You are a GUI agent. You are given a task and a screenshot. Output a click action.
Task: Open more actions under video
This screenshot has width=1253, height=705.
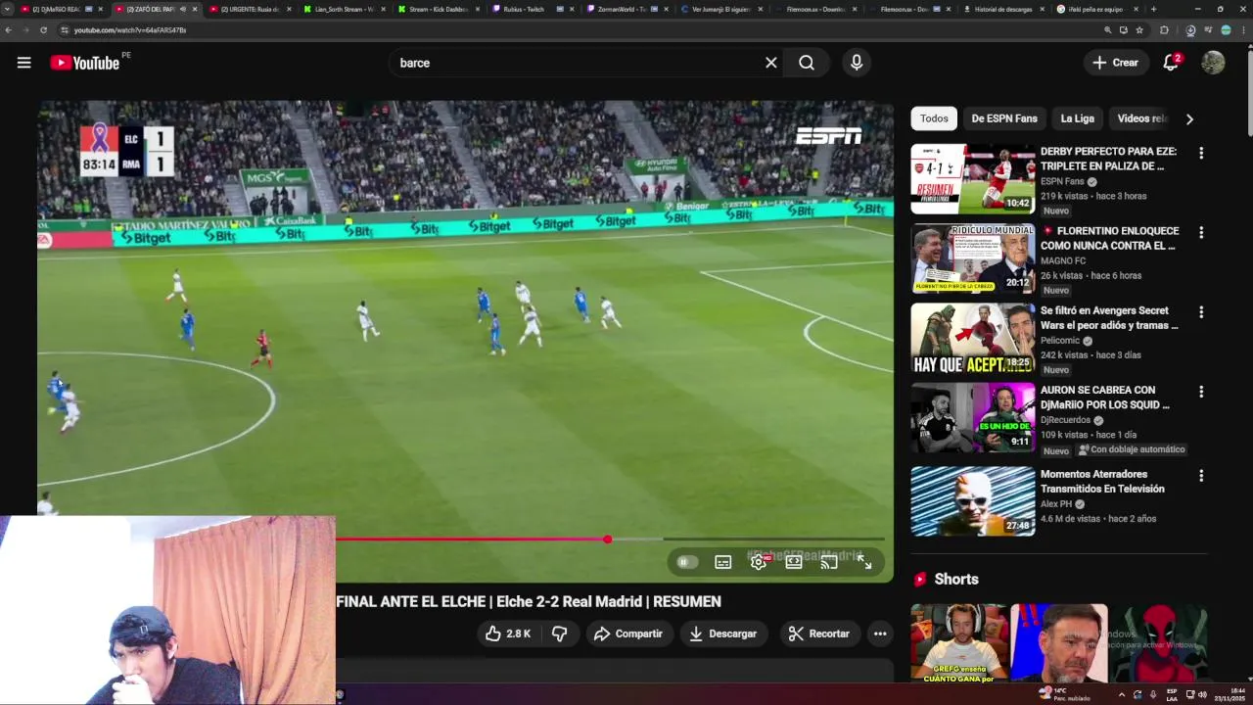click(x=880, y=634)
